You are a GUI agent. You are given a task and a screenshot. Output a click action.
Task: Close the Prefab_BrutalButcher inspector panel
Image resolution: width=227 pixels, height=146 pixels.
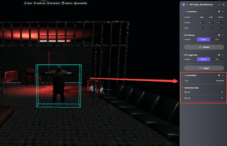[x=224, y=4]
